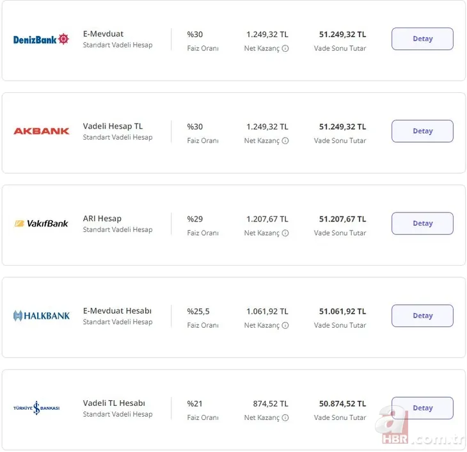Click the VakıfBank logo

[42, 223]
